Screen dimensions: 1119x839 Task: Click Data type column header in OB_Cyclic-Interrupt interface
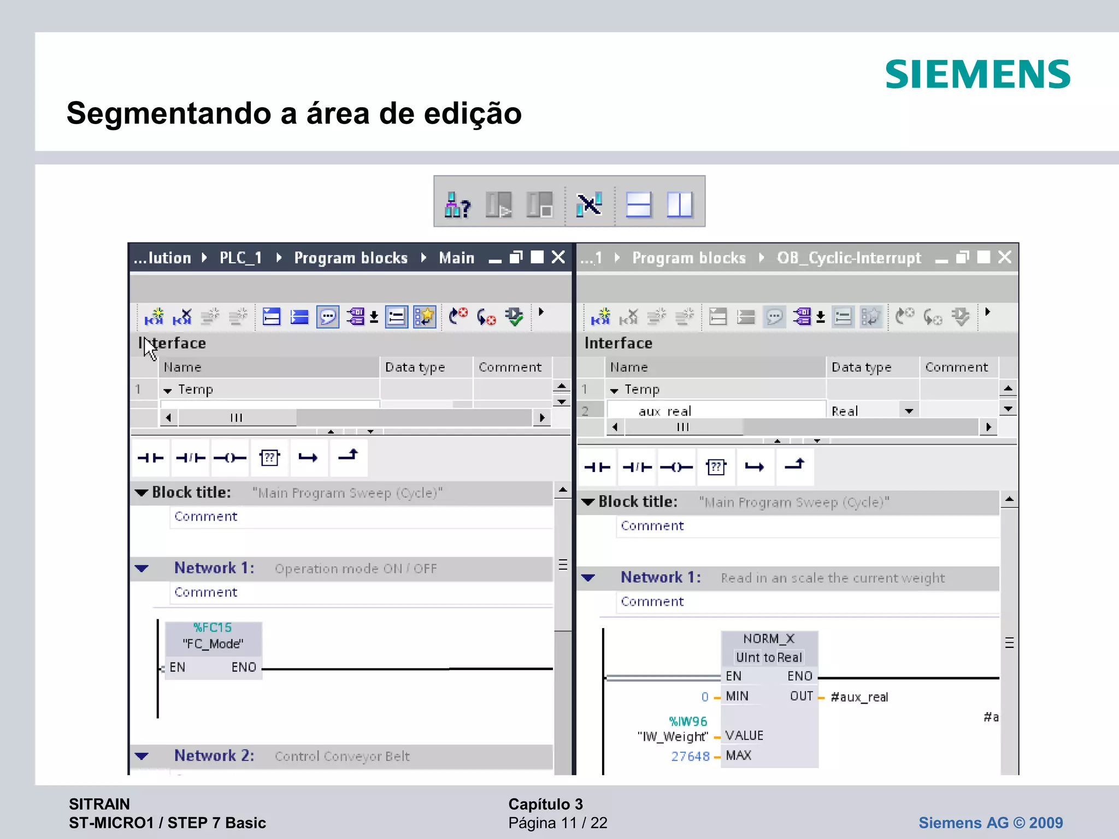pyautogui.click(x=873, y=367)
